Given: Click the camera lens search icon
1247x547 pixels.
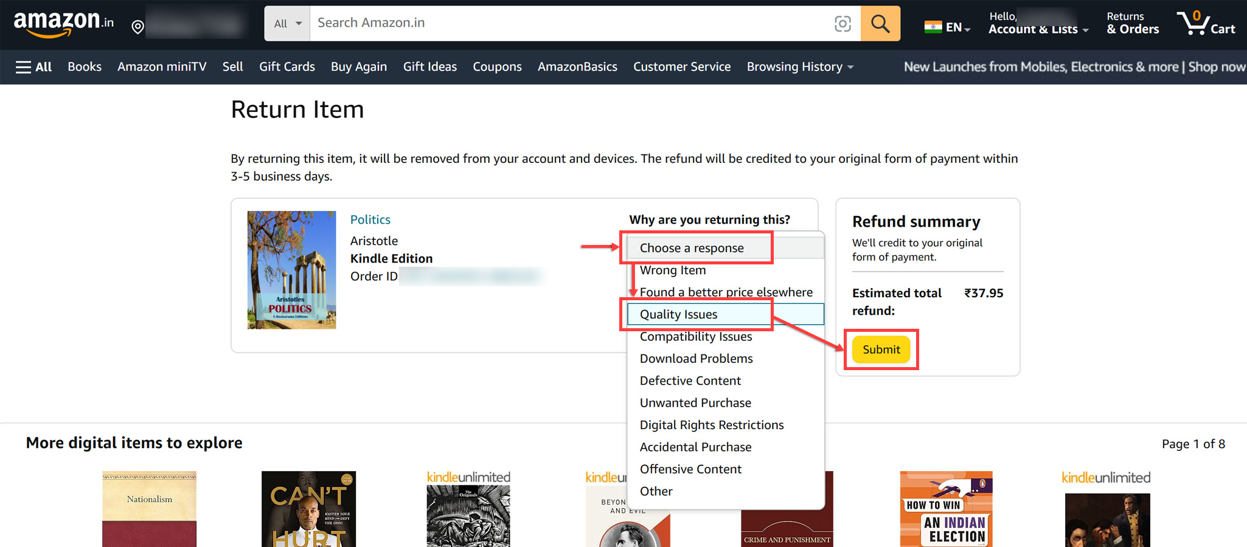Looking at the screenshot, I should pos(842,24).
